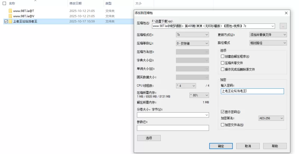Viewport: 299px width, 154px height.
Task: Click the 确定 button
Action: click(x=221, y=146)
